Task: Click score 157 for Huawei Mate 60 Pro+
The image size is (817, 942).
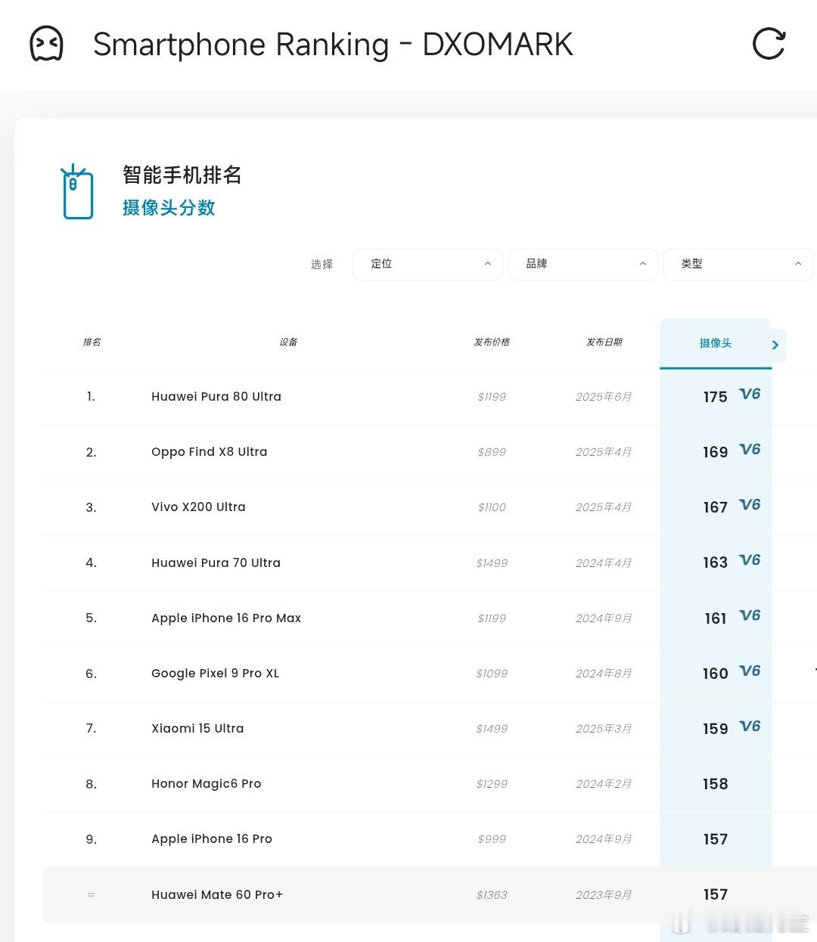Action: [716, 894]
